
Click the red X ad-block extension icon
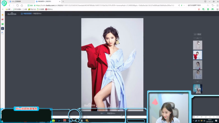(199, 9)
